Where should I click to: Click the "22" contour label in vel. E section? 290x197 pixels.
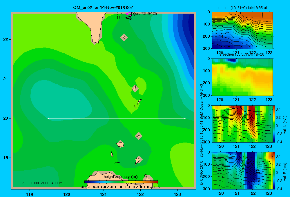258,171
